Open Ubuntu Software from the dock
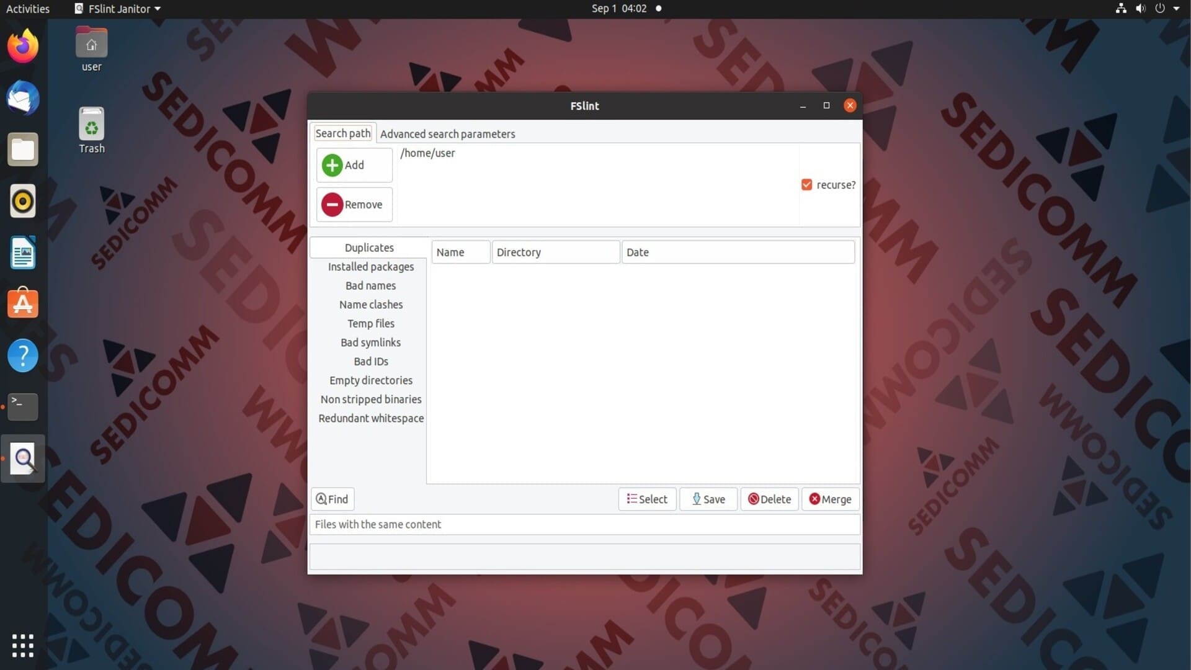Image resolution: width=1191 pixels, height=670 pixels. (x=23, y=304)
